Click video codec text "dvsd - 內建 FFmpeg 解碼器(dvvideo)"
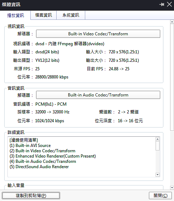Image resolution: width=174 pixels, height=201 pixels. coord(70,44)
